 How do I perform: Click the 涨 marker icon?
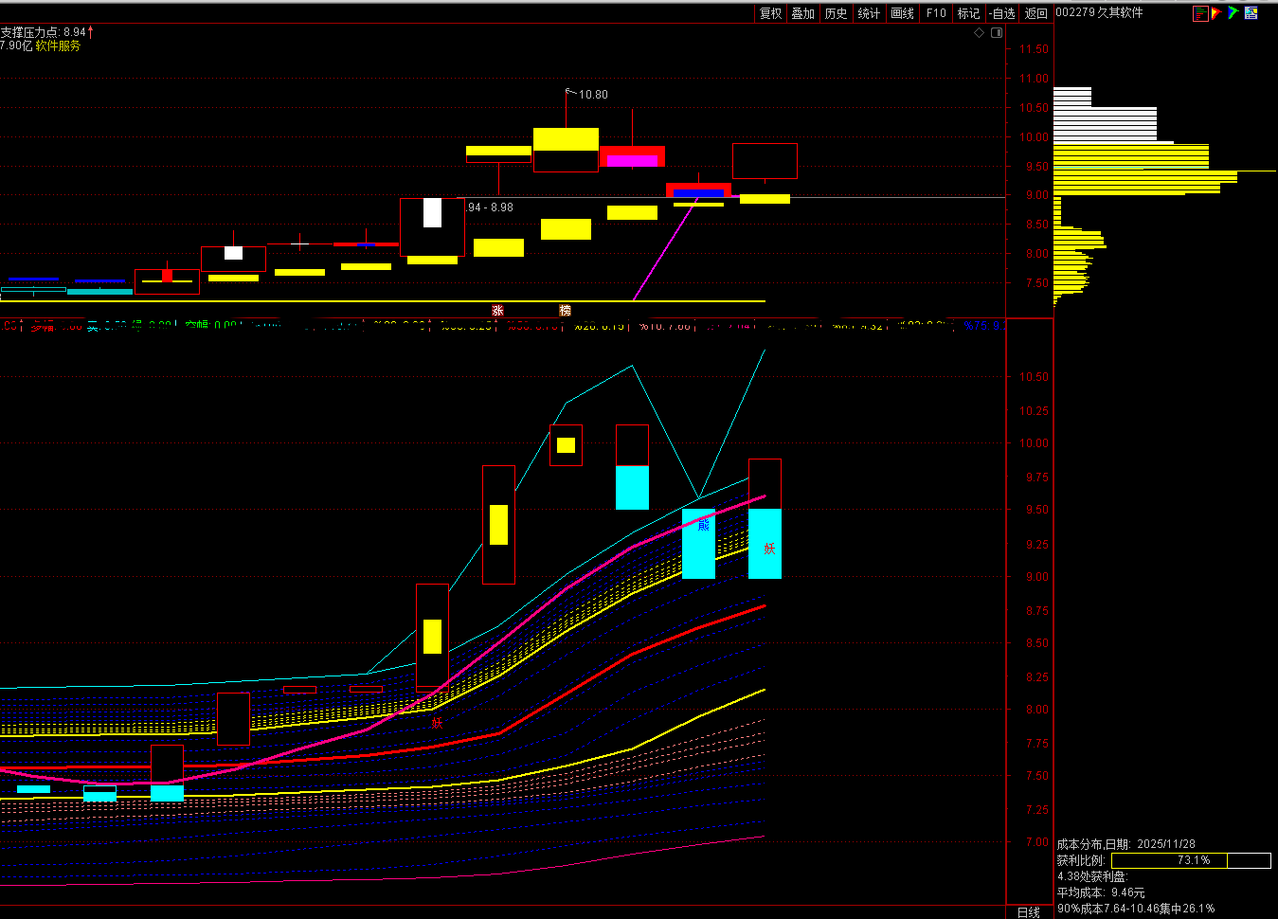[498, 311]
